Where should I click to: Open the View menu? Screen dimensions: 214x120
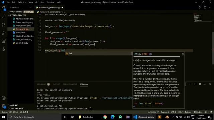tap(31, 2)
